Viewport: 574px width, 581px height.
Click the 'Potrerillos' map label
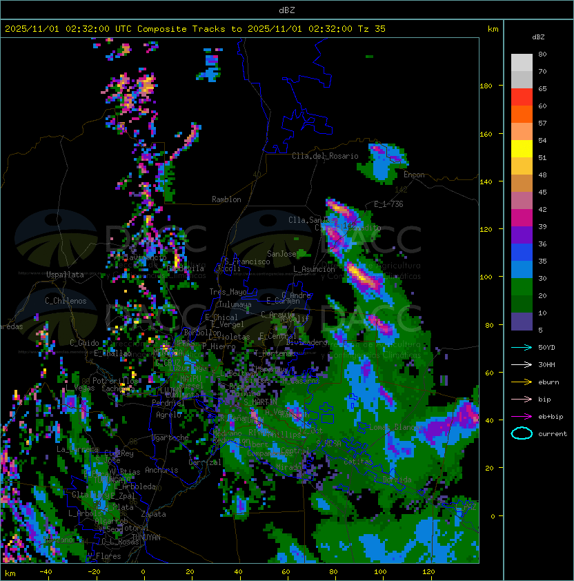tap(115, 381)
